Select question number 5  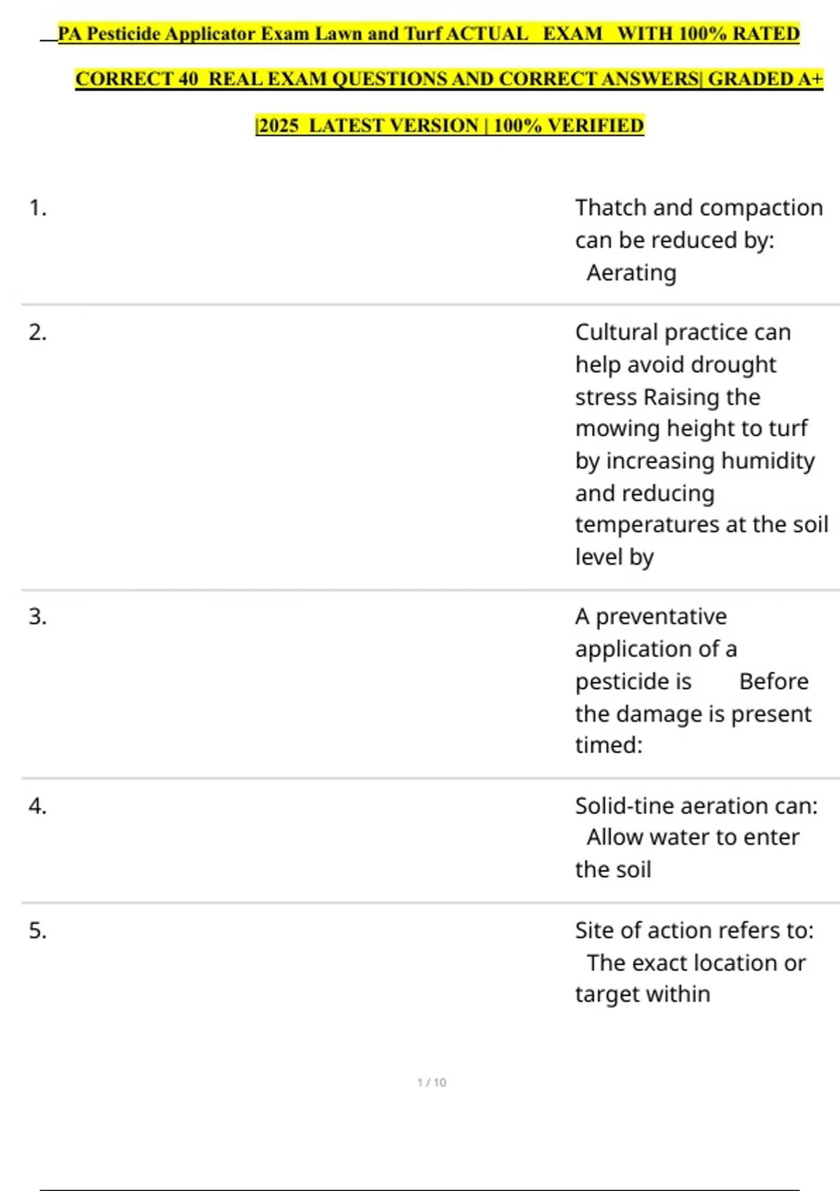pos(38,930)
